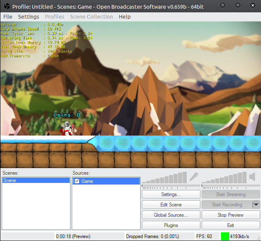The image size is (261, 241).
Task: Open the Settings menu
Action: pos(28,16)
